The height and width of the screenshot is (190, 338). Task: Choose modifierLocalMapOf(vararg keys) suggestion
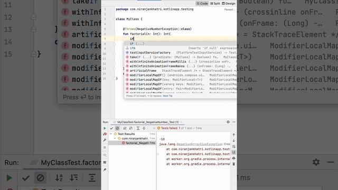point(180,84)
